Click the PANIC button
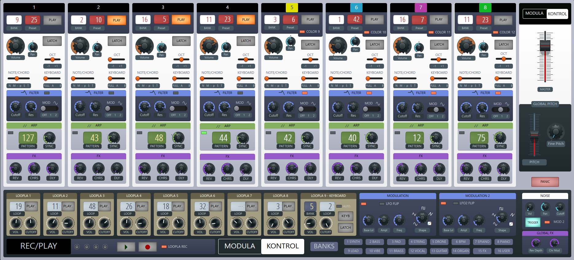 coord(545,182)
